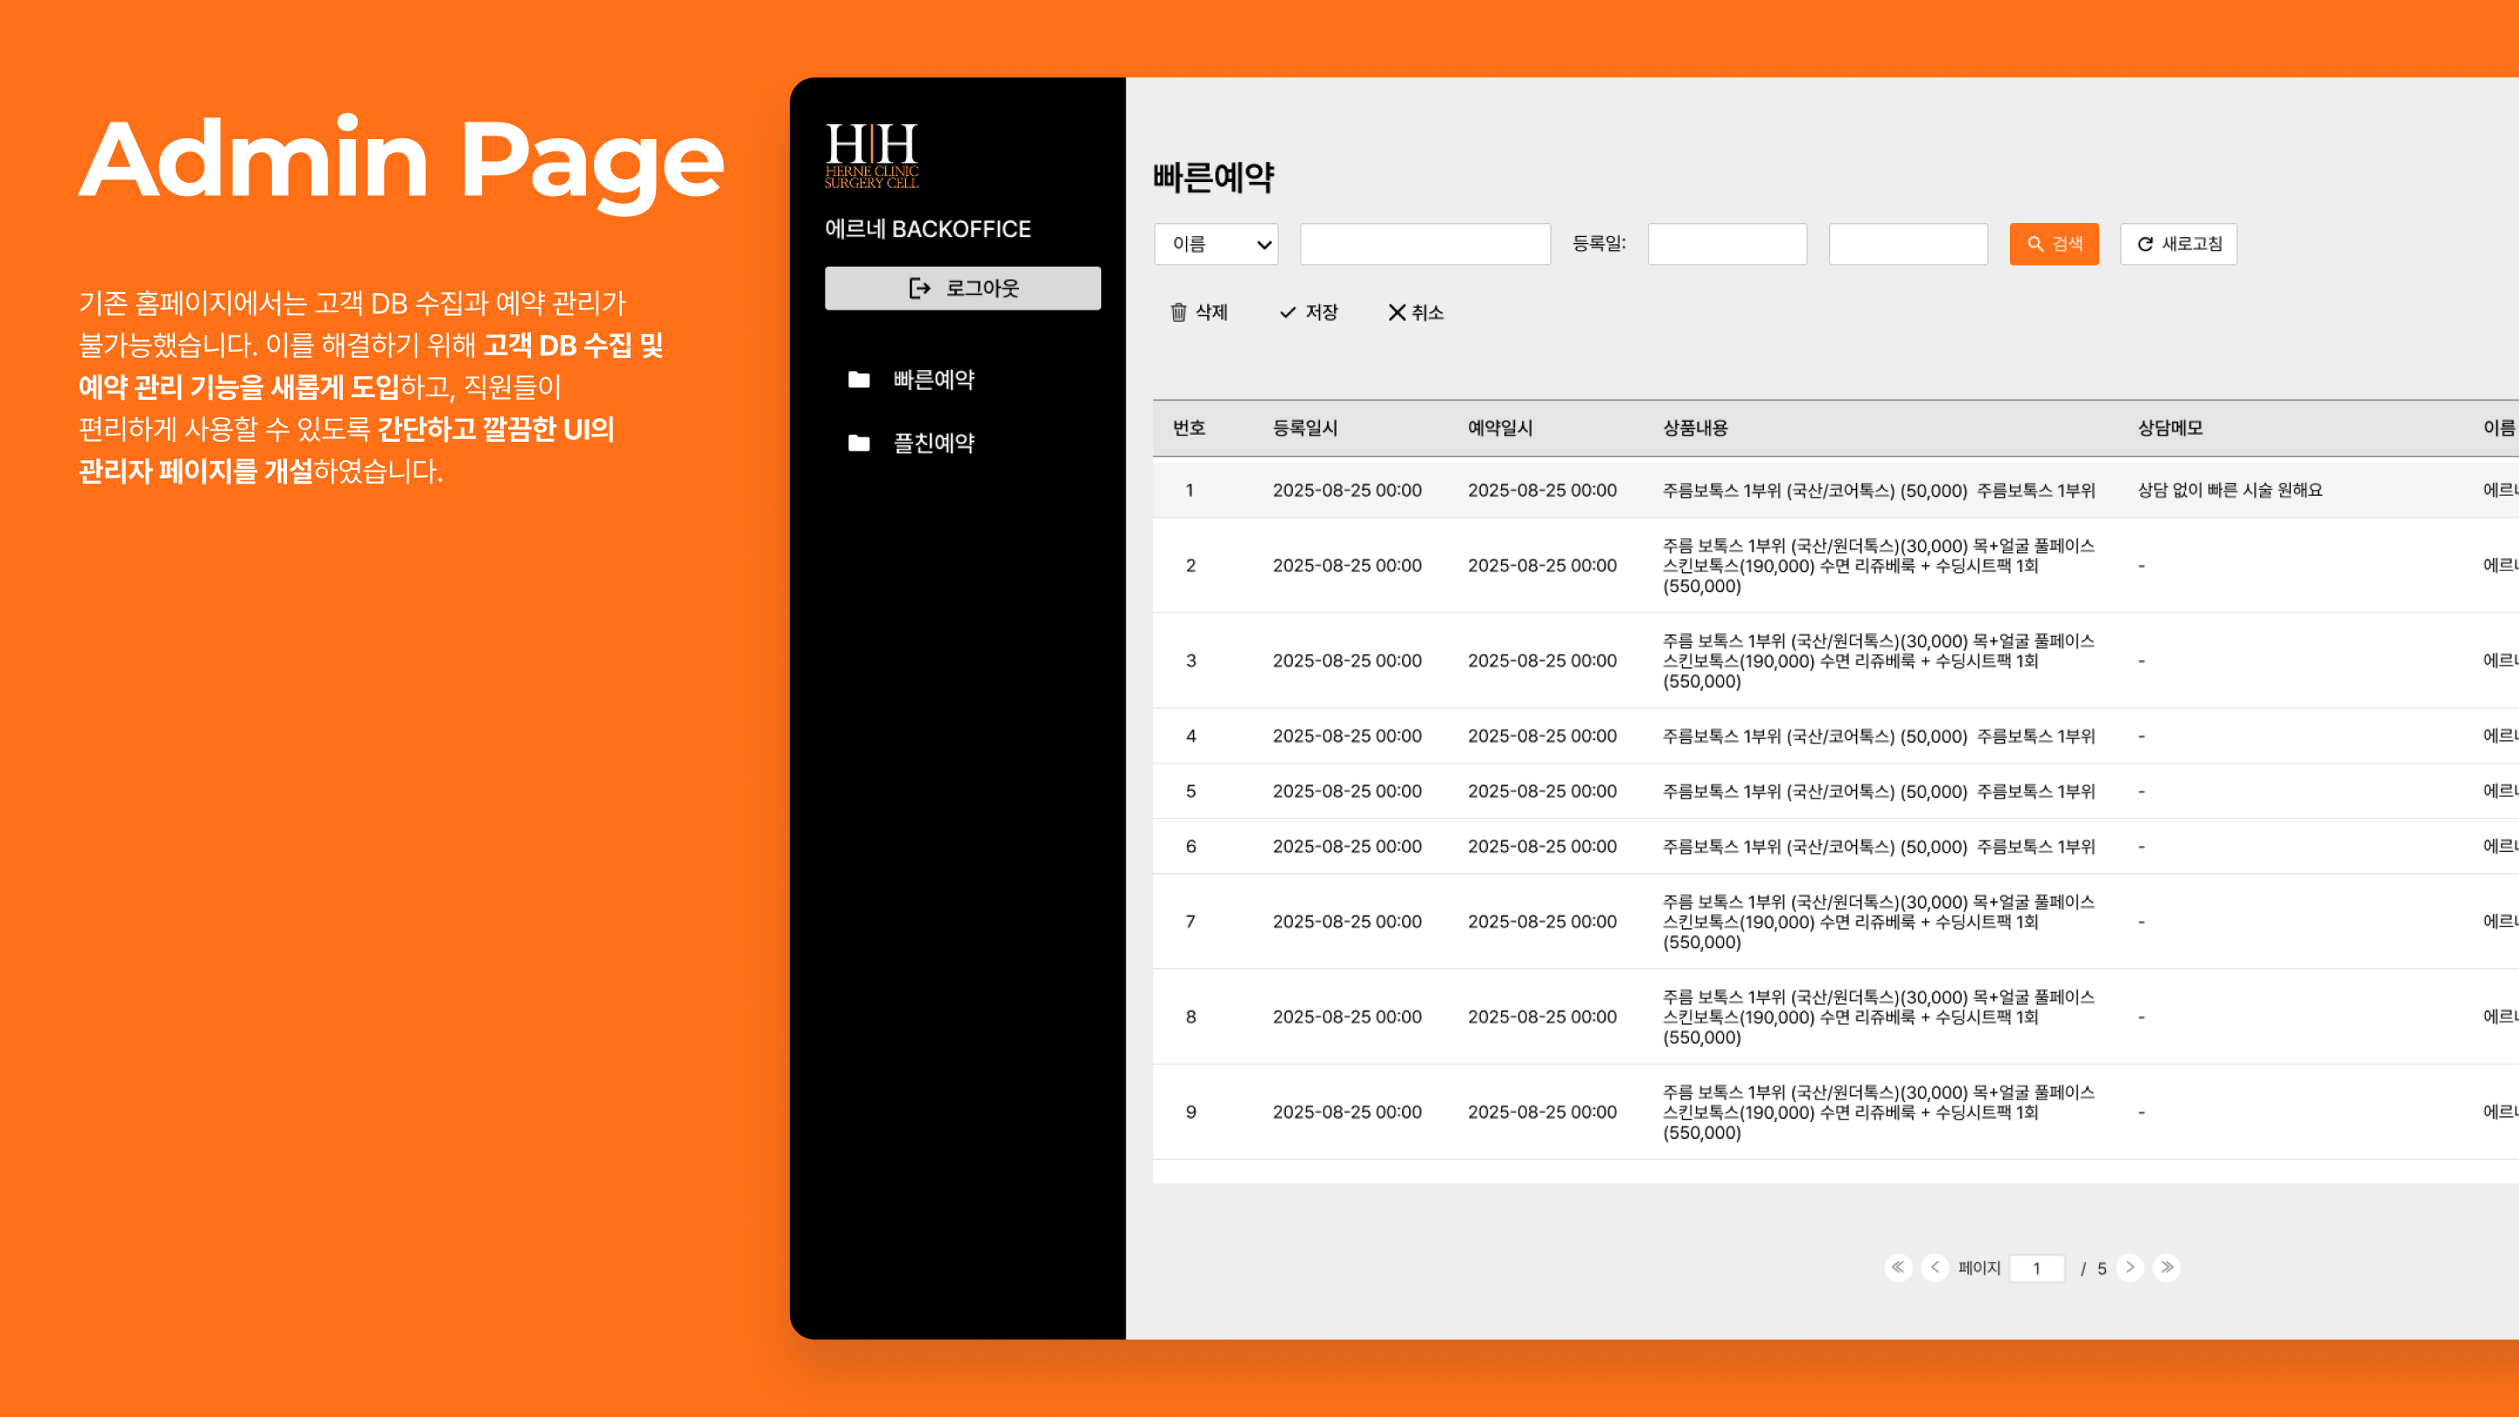This screenshot has width=2519, height=1417.
Task: Click row 1 product description text
Action: pos(1879,490)
